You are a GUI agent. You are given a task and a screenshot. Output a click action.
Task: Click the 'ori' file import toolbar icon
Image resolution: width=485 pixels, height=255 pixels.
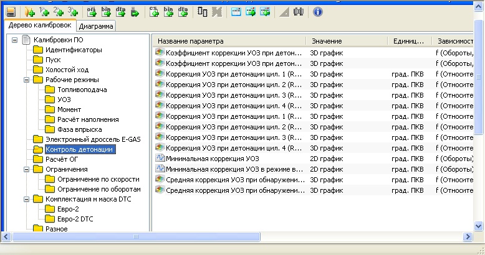click(92, 11)
